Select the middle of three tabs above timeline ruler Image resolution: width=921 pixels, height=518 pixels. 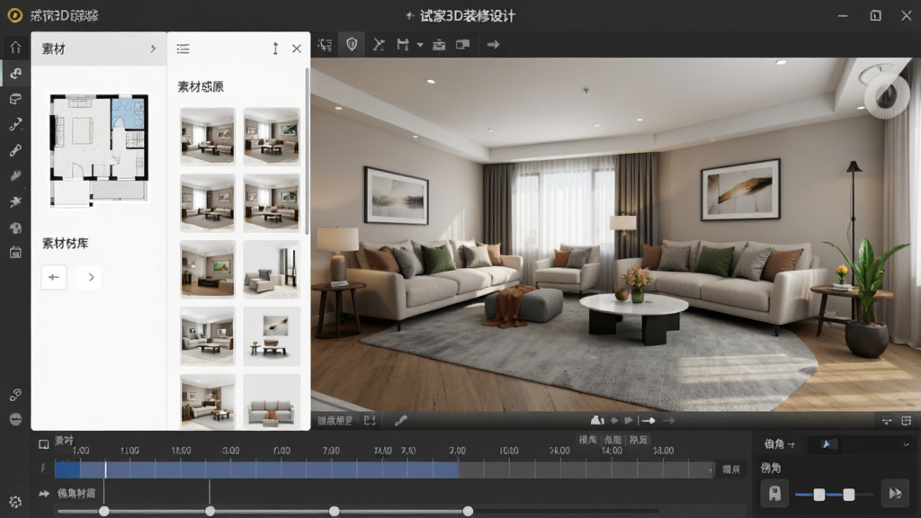pos(613,439)
